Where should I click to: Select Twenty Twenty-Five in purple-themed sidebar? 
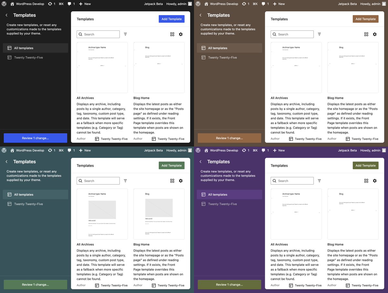coord(230,204)
